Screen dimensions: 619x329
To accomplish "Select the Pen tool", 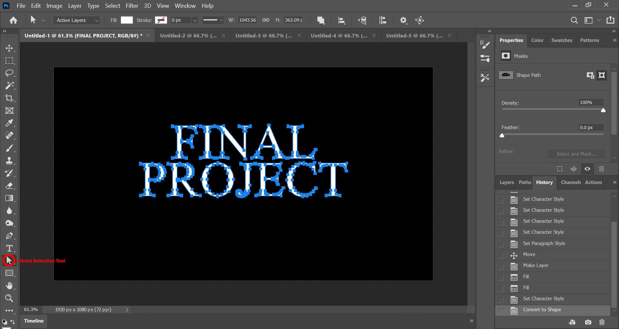I will point(9,236).
